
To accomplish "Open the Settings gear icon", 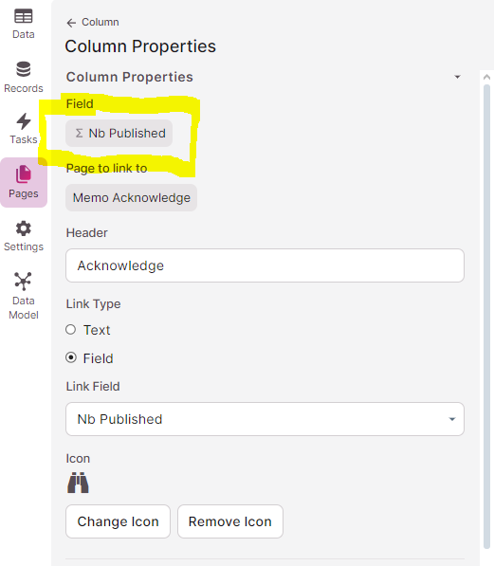I will 24,228.
